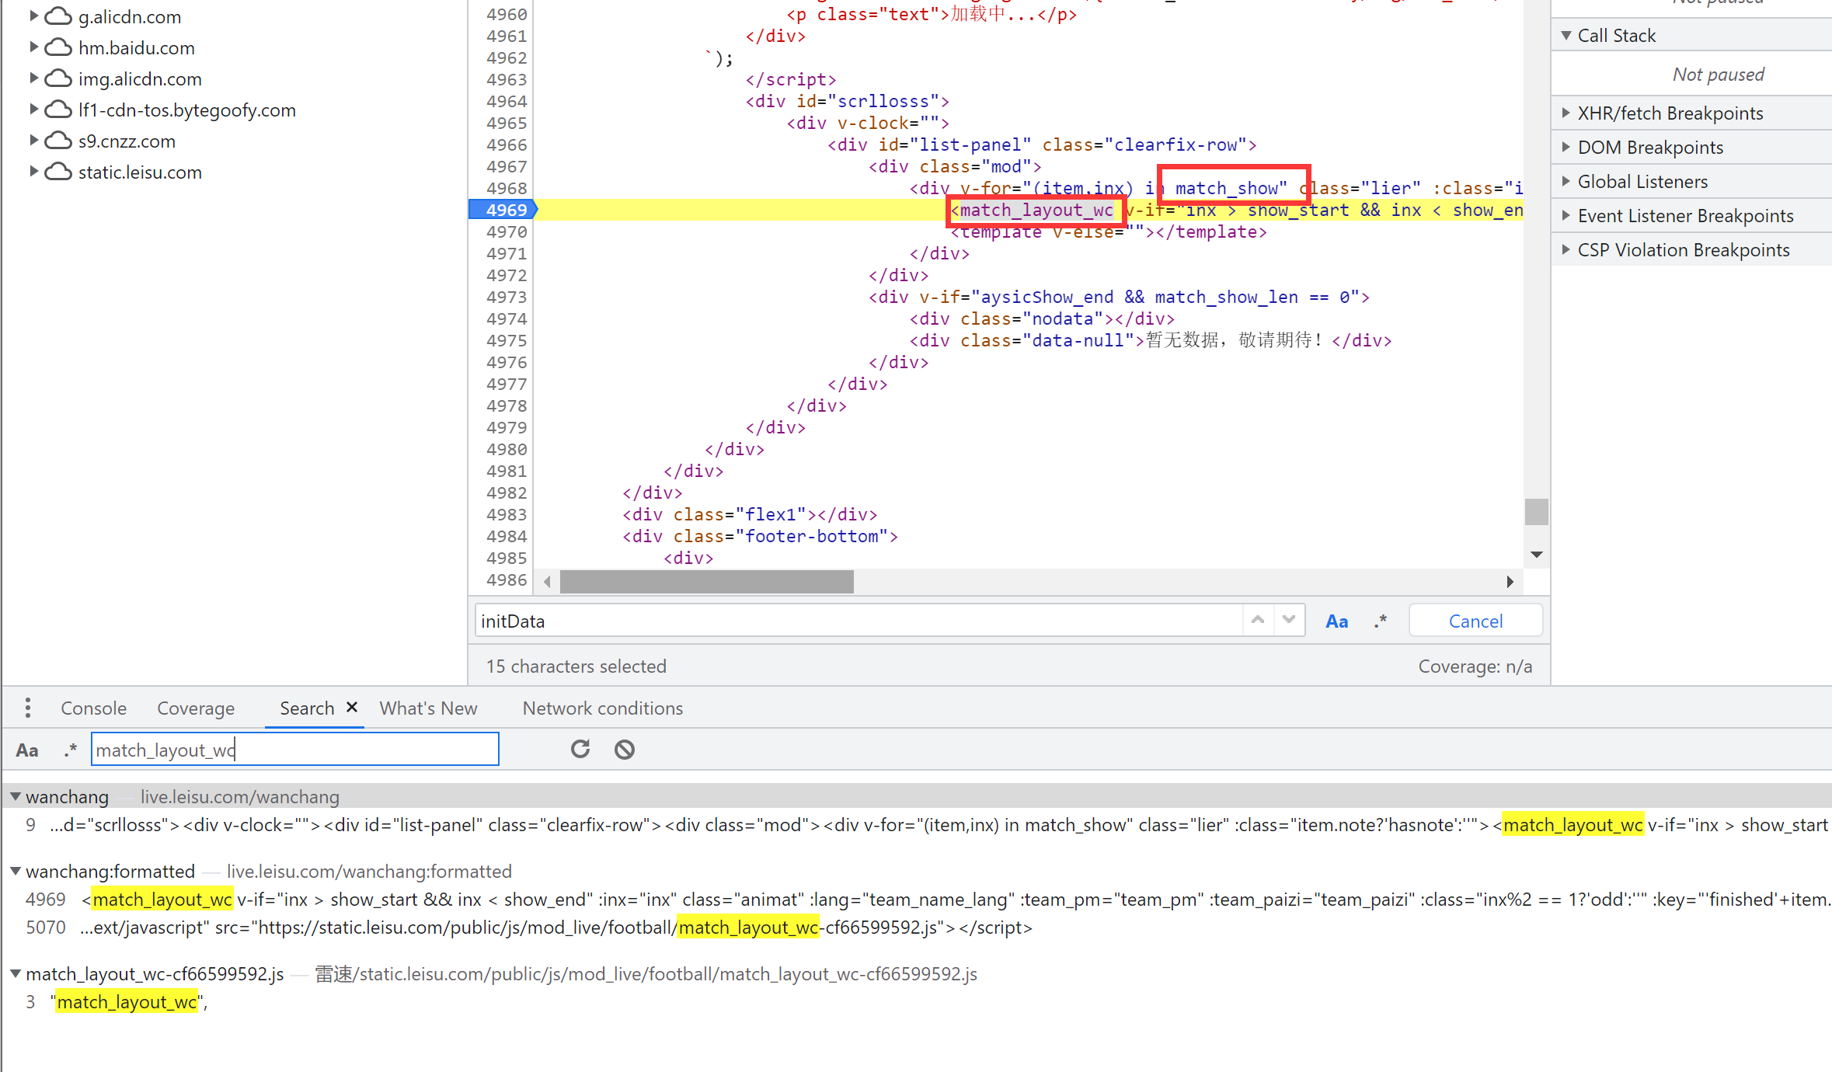Close the Search drawer tab
This screenshot has width=1832, height=1072.
pyautogui.click(x=352, y=707)
